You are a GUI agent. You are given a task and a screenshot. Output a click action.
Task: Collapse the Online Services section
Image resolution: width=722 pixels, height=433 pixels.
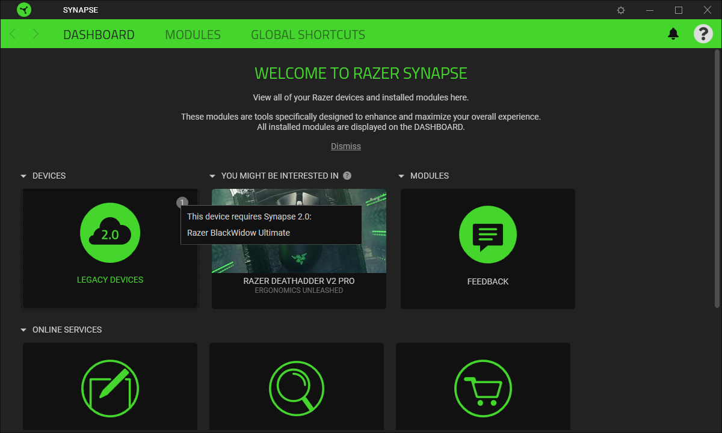23,330
